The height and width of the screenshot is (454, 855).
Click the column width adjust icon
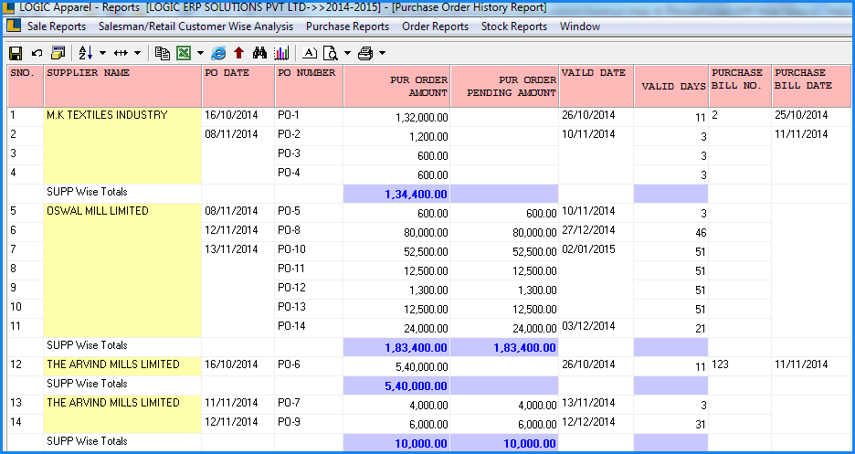pyautogui.click(x=121, y=53)
